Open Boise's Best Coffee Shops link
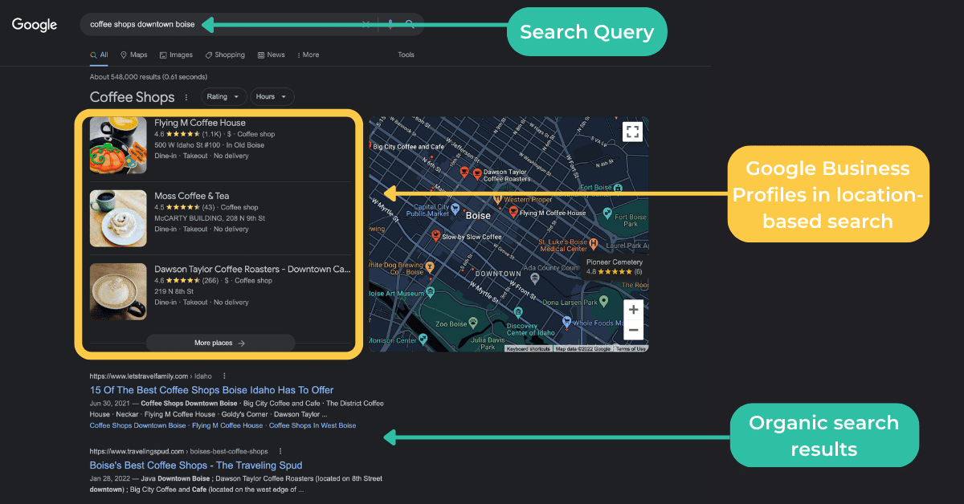This screenshot has width=964, height=504. pos(196,465)
